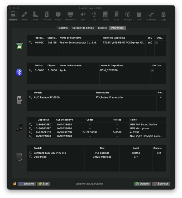
Task: Select the 0x8168 device ID cell
Action: [52, 43]
